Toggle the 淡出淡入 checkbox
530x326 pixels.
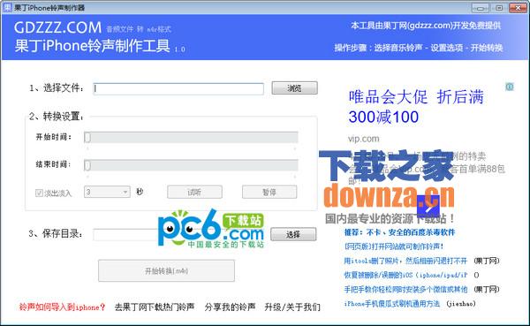click(x=39, y=193)
